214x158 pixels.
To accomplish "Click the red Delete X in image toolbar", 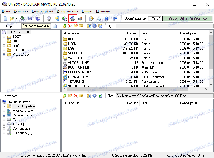I will [70, 26].
